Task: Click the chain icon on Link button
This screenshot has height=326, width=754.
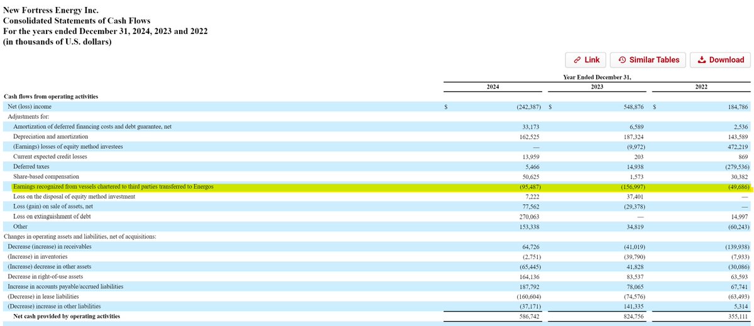Action: click(577, 60)
